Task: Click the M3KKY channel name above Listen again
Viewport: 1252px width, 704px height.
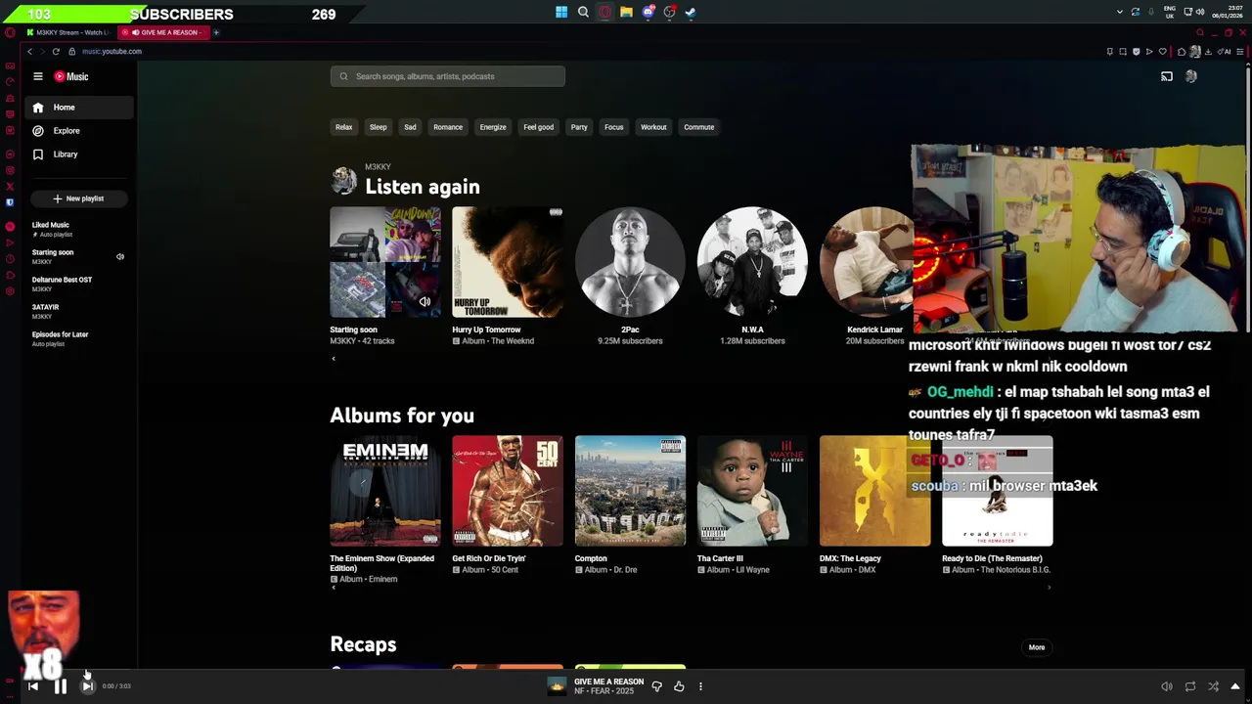Action: click(378, 167)
